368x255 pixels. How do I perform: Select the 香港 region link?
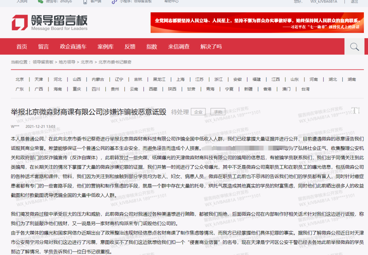pos(267,89)
